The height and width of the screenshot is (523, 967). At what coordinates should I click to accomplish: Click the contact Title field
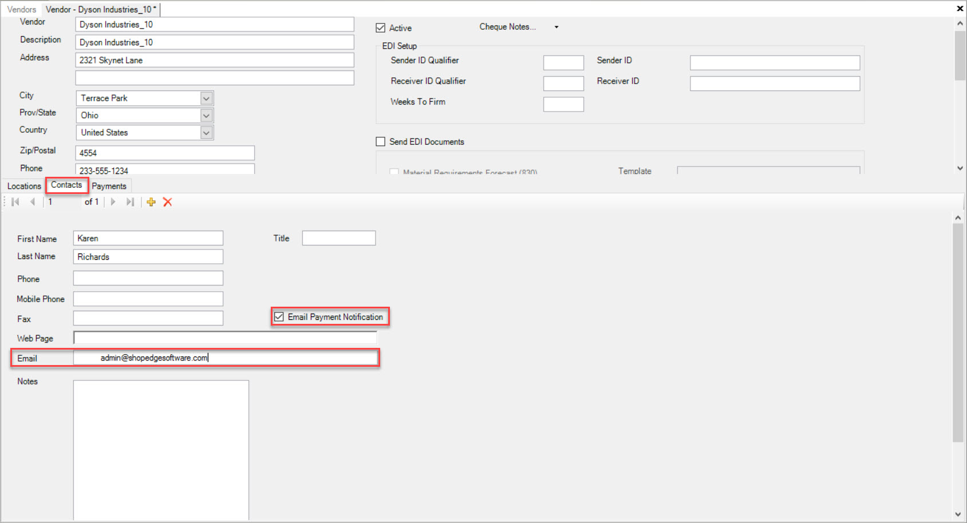339,238
